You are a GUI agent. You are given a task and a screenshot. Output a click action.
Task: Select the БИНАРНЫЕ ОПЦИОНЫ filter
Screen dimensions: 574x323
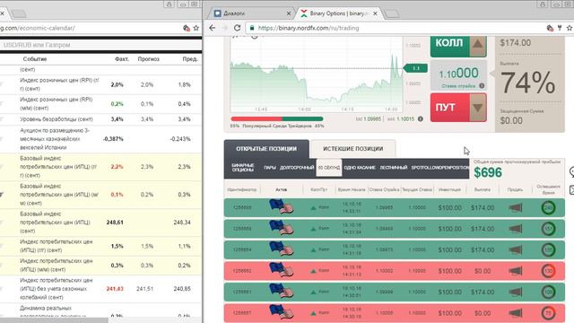click(243, 168)
